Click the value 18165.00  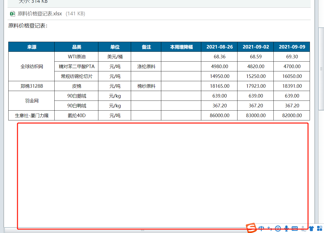click(219, 86)
